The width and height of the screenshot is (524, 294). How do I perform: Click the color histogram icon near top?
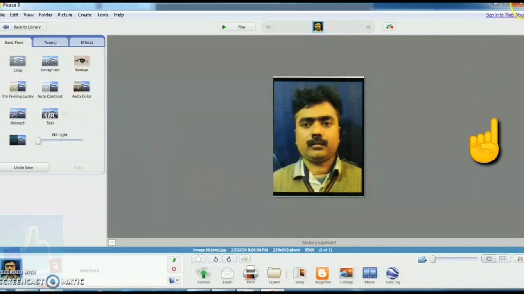point(389,27)
